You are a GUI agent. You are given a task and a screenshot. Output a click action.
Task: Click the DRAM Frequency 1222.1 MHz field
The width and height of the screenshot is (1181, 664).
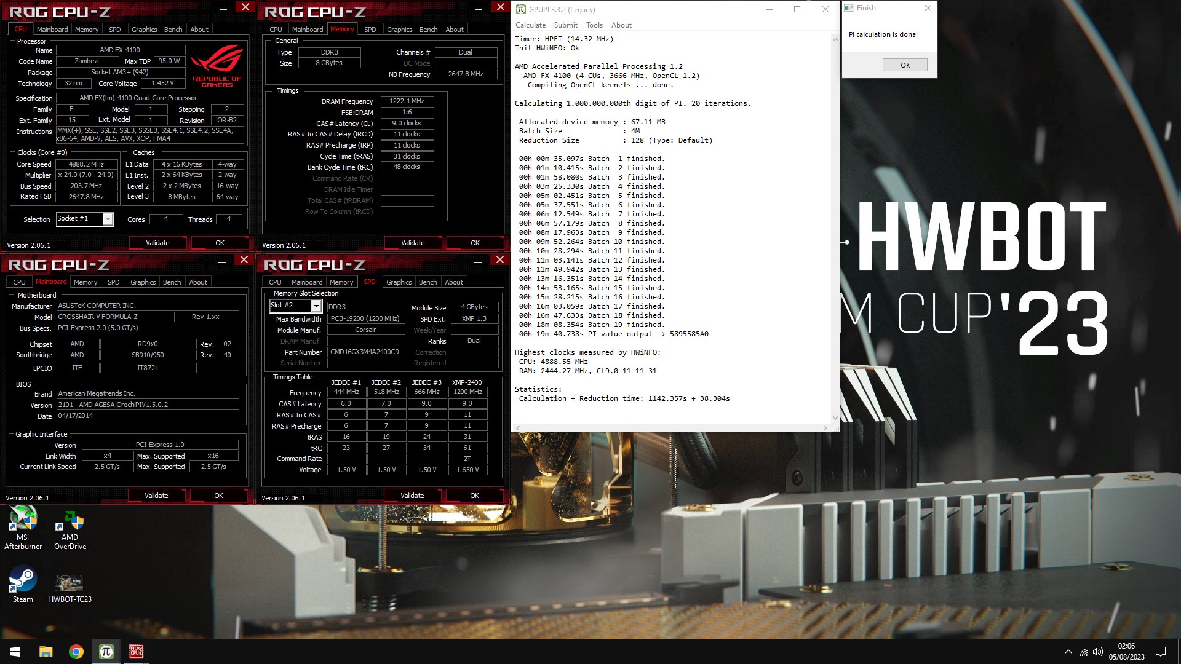click(x=407, y=101)
